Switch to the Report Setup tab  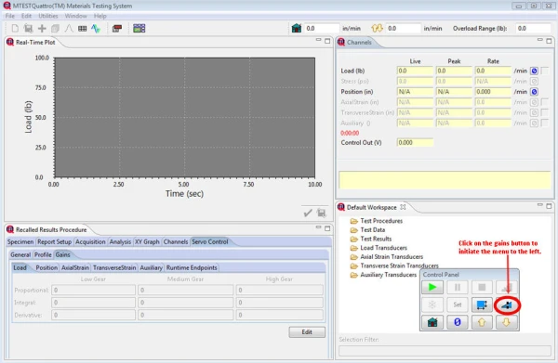coord(55,242)
